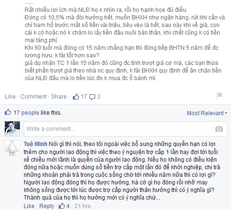
Task: Click the Share link under post
Action: tap(59, 97)
